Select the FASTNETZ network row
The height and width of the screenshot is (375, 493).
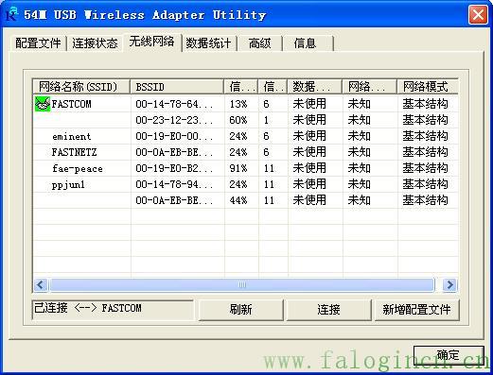[245, 152]
